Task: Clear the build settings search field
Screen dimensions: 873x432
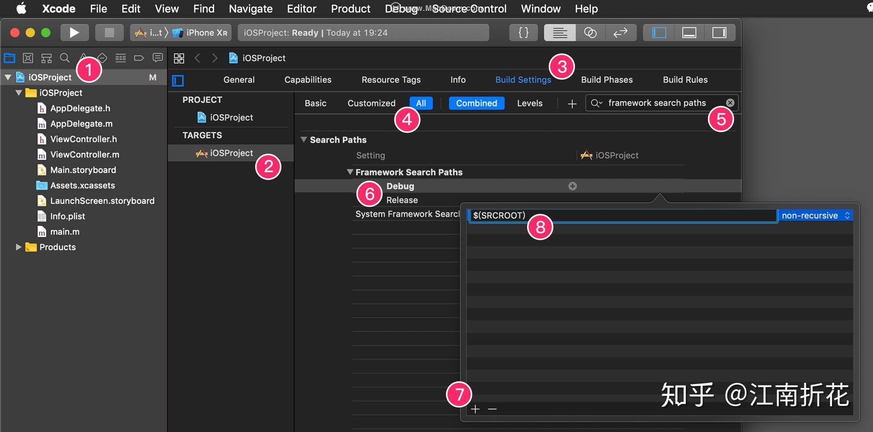Action: point(730,103)
